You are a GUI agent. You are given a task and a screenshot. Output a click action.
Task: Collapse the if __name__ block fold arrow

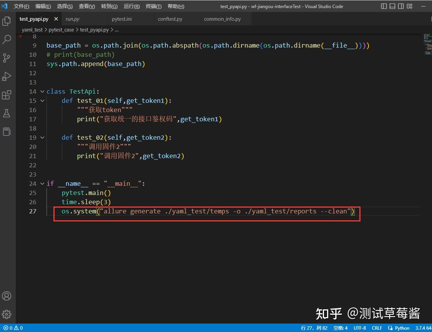(42, 183)
